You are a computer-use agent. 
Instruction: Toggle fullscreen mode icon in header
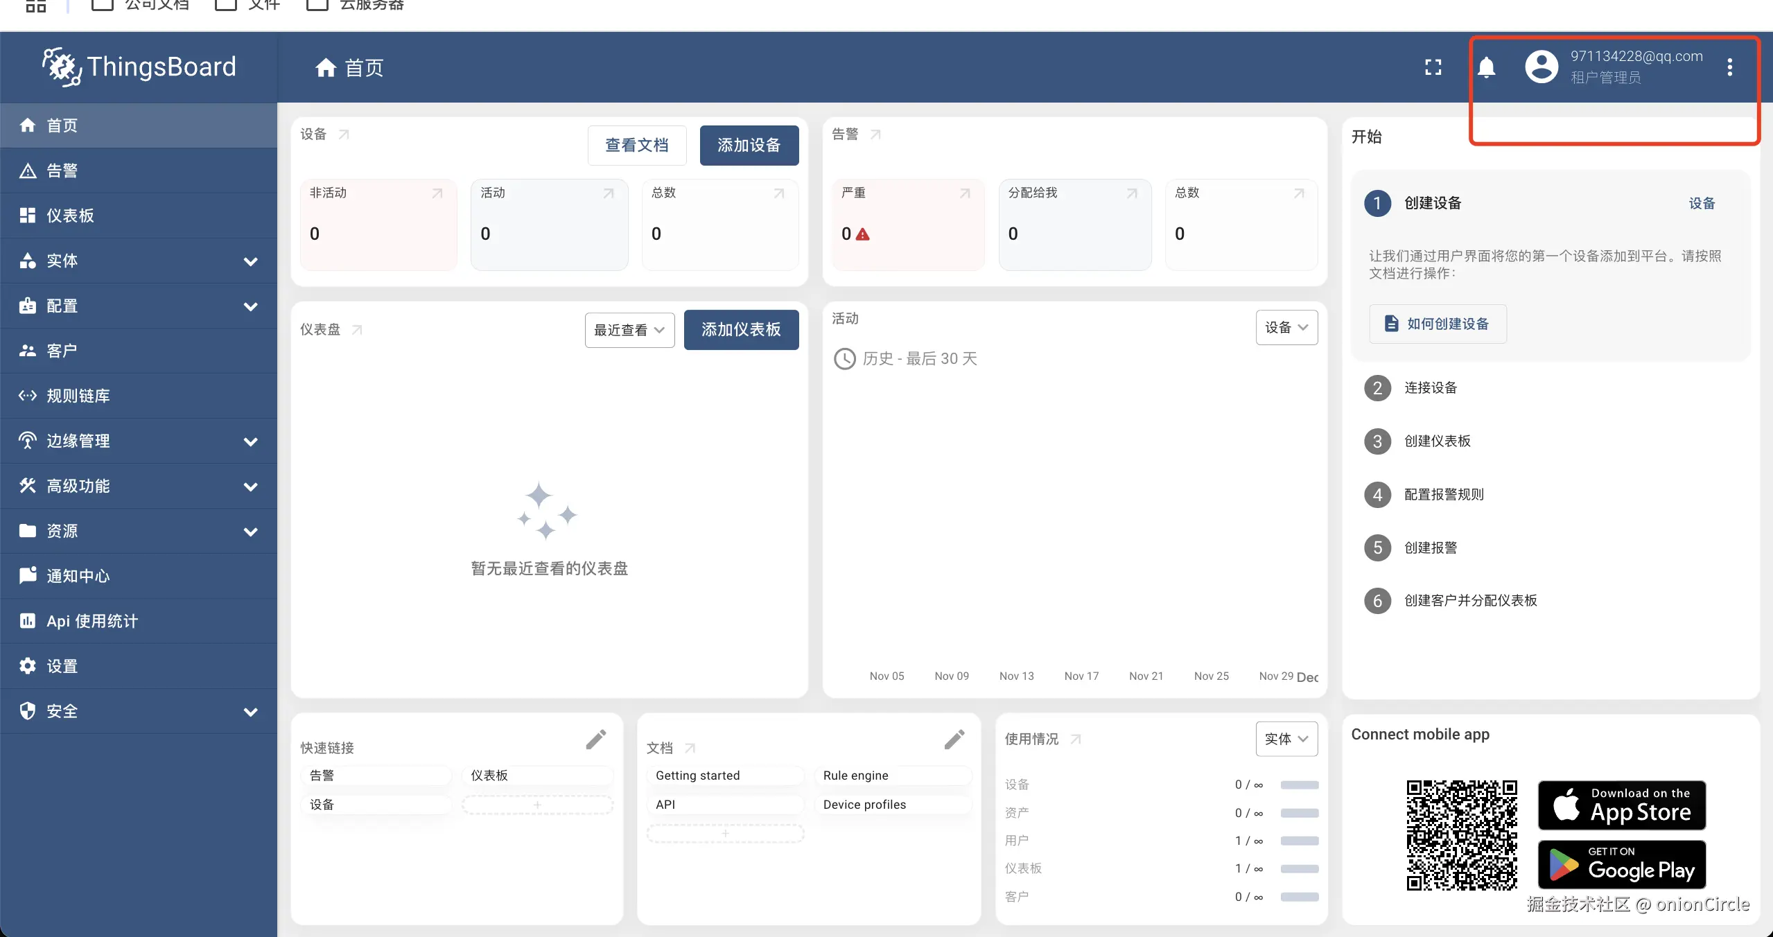pos(1433,67)
